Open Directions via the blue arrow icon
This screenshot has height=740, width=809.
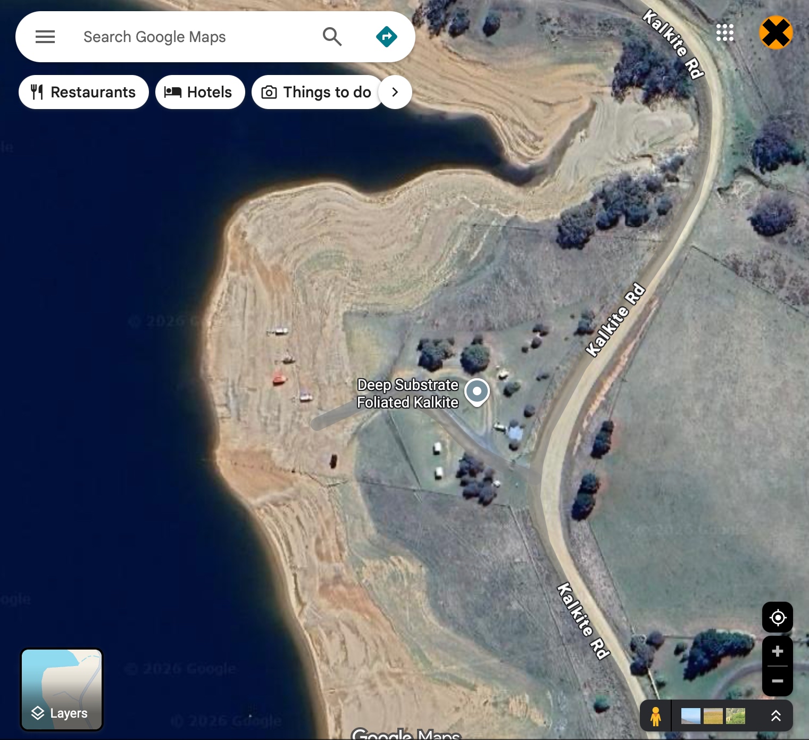[386, 37]
